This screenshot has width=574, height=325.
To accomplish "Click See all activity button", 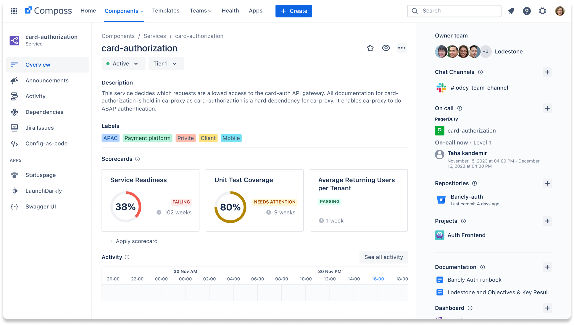I will tap(383, 257).
